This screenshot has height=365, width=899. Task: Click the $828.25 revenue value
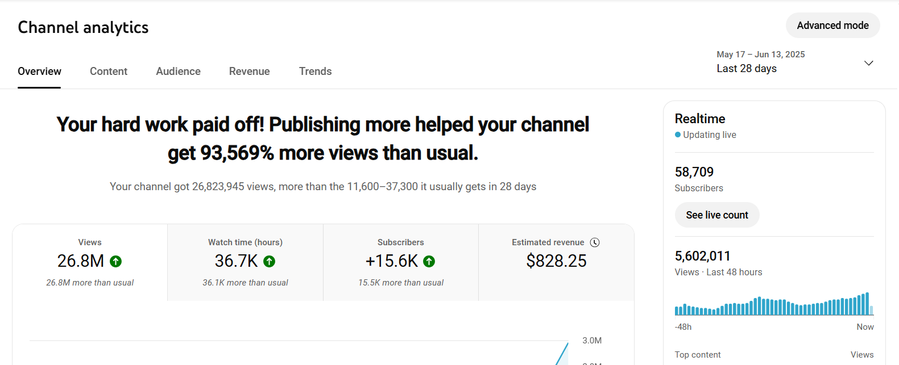(x=556, y=261)
